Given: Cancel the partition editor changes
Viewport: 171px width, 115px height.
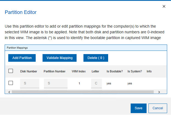Looking at the screenshot, I should point(158,108).
